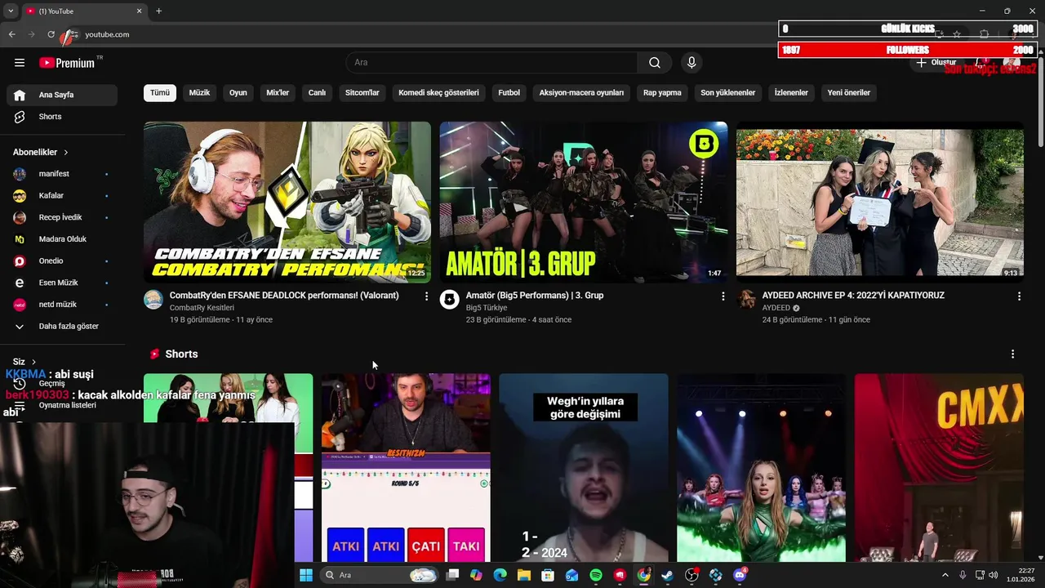Select the Mix'ler filter chip
1045x588 pixels.
(x=278, y=92)
